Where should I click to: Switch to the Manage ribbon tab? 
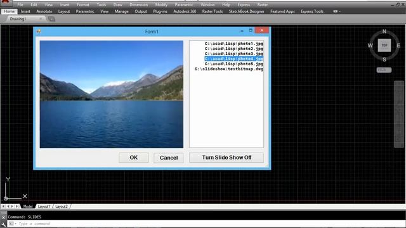[x=121, y=11]
